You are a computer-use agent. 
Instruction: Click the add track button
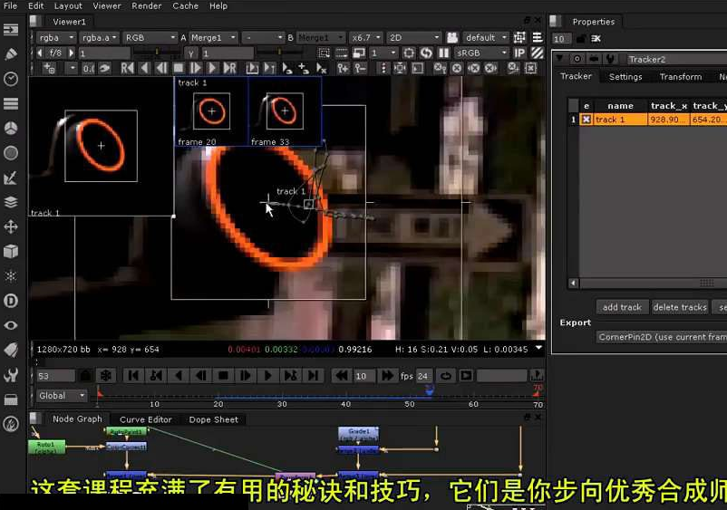622,307
